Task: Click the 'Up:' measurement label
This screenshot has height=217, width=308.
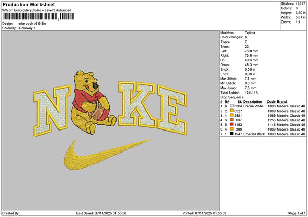Action: coord(223,60)
